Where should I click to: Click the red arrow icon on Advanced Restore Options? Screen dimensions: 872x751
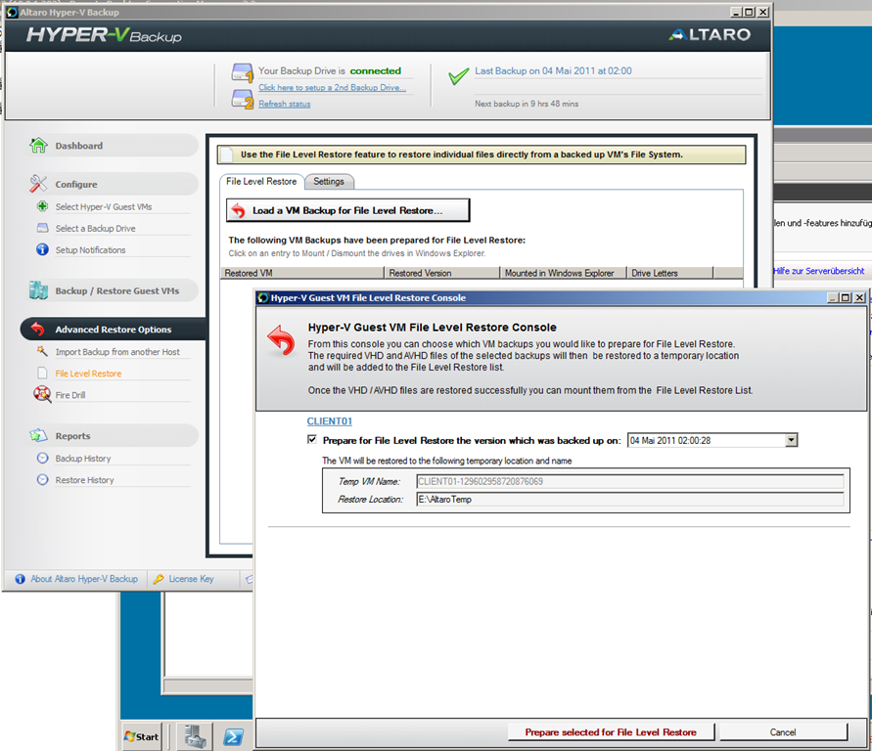click(x=38, y=329)
